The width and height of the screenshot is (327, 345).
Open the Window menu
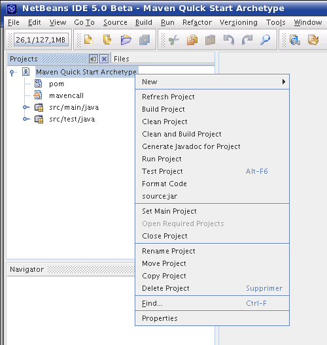click(308, 22)
